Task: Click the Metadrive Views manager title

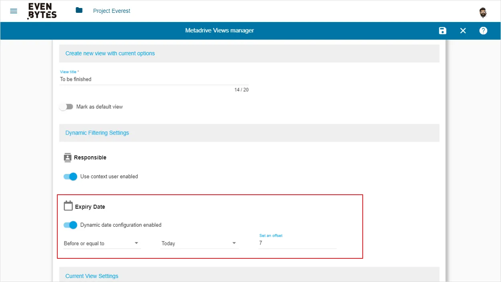Action: [220, 30]
